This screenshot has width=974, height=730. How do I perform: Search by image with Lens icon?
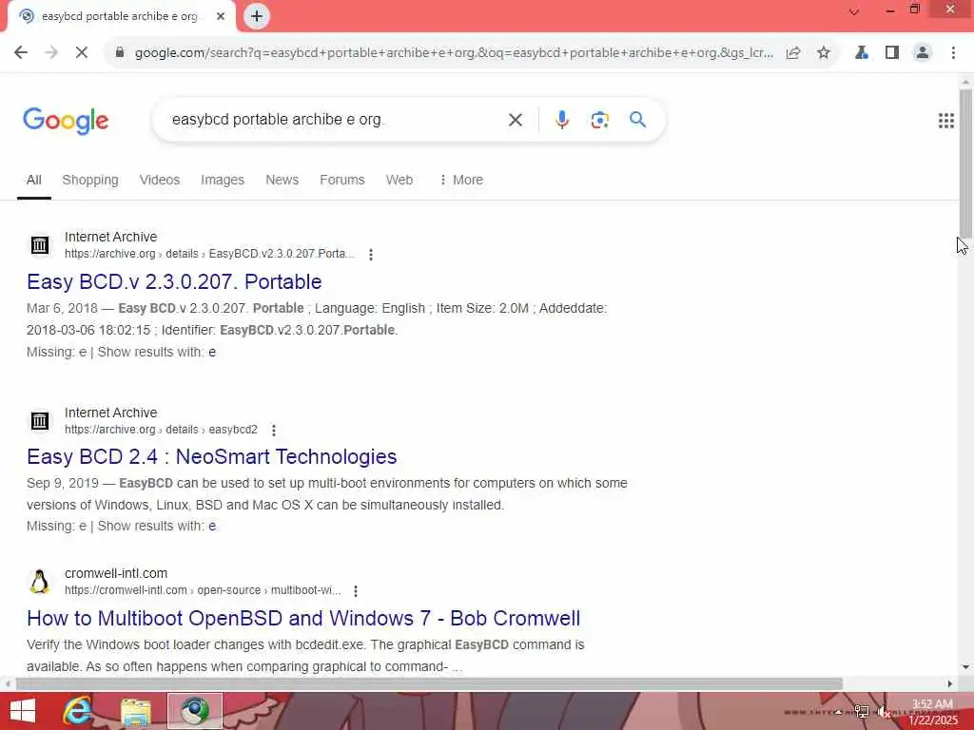point(599,120)
